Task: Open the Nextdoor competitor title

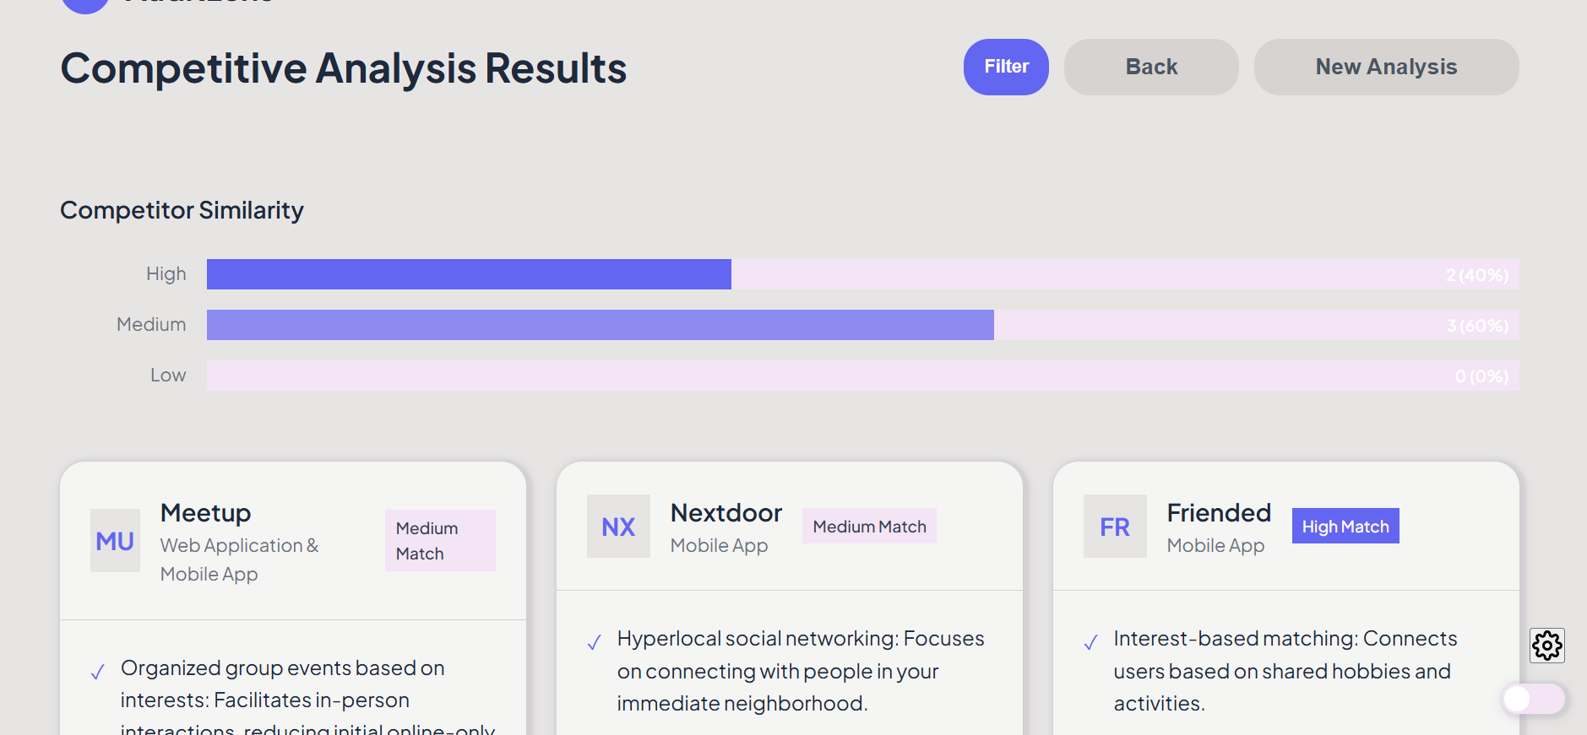Action: point(726,513)
